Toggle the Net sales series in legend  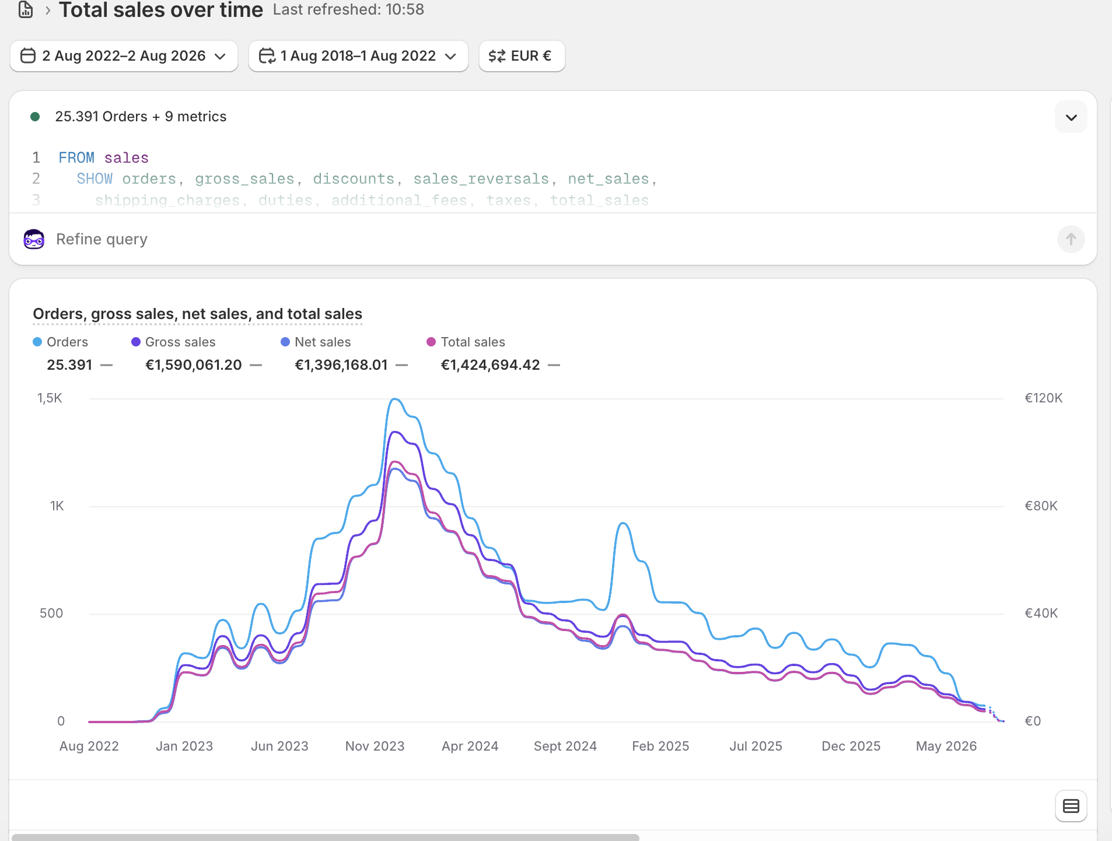click(x=316, y=342)
